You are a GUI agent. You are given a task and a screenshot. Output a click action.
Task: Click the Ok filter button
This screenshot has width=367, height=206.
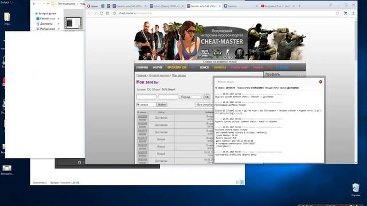pos(207,97)
